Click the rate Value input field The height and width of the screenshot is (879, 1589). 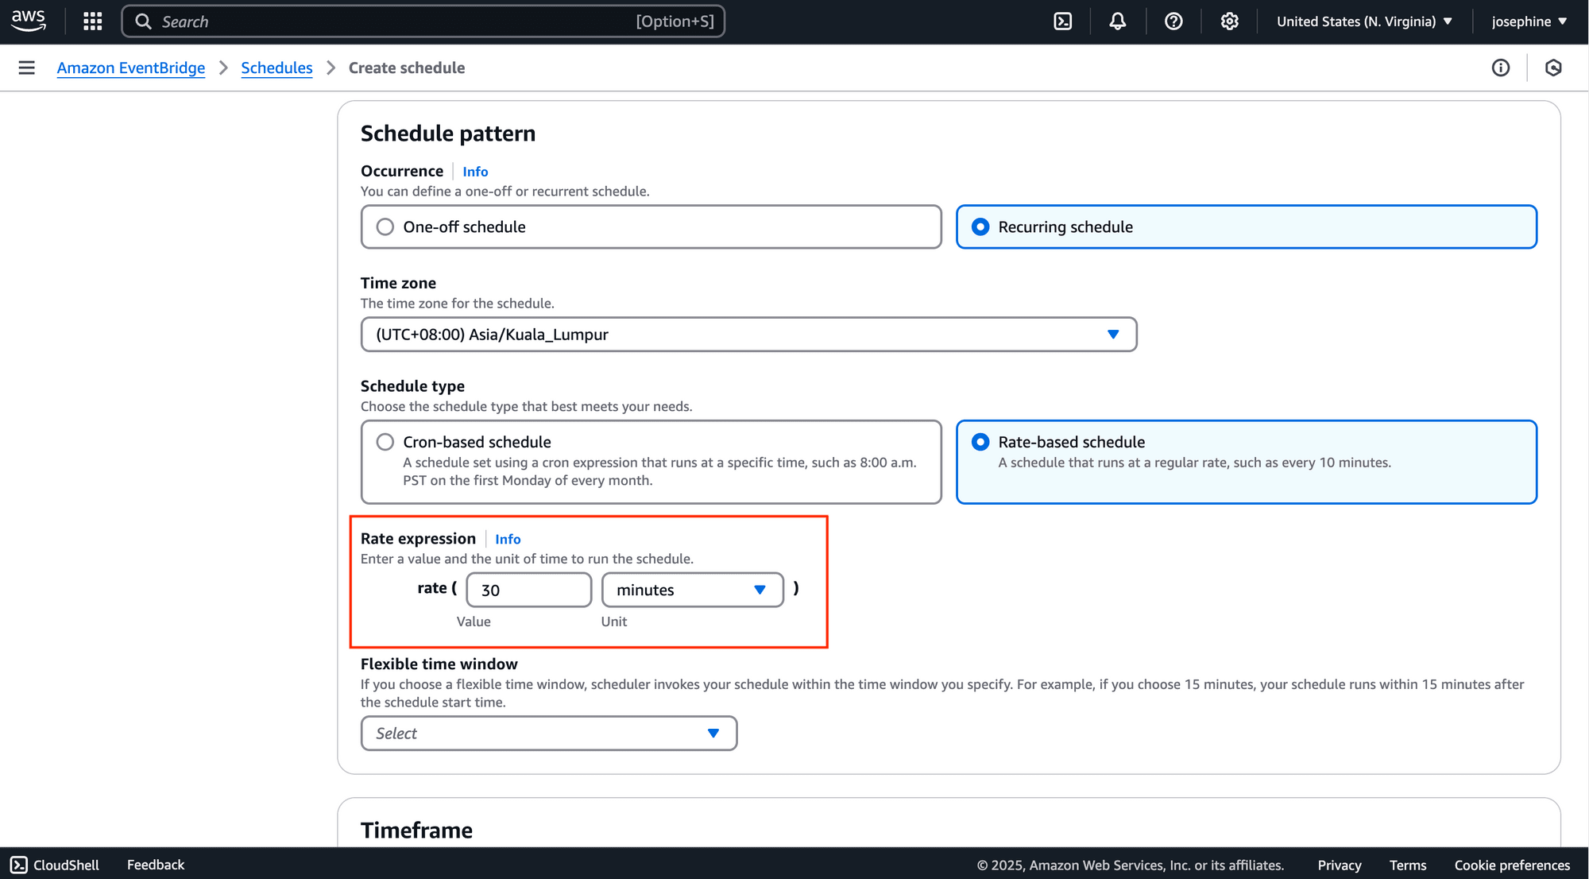point(528,590)
